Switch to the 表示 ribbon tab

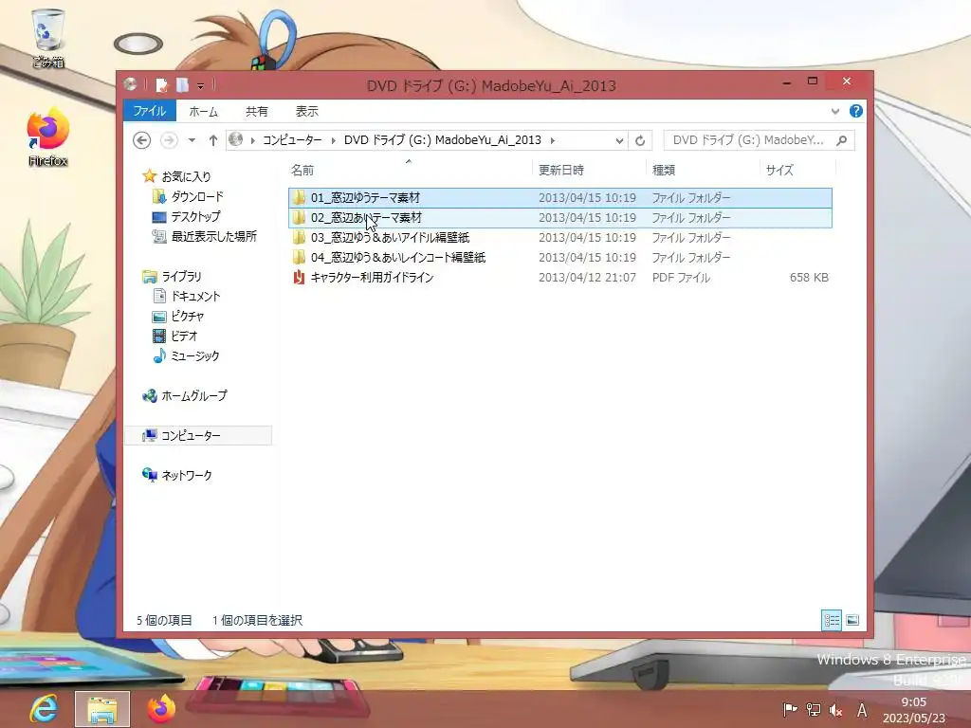(x=306, y=112)
